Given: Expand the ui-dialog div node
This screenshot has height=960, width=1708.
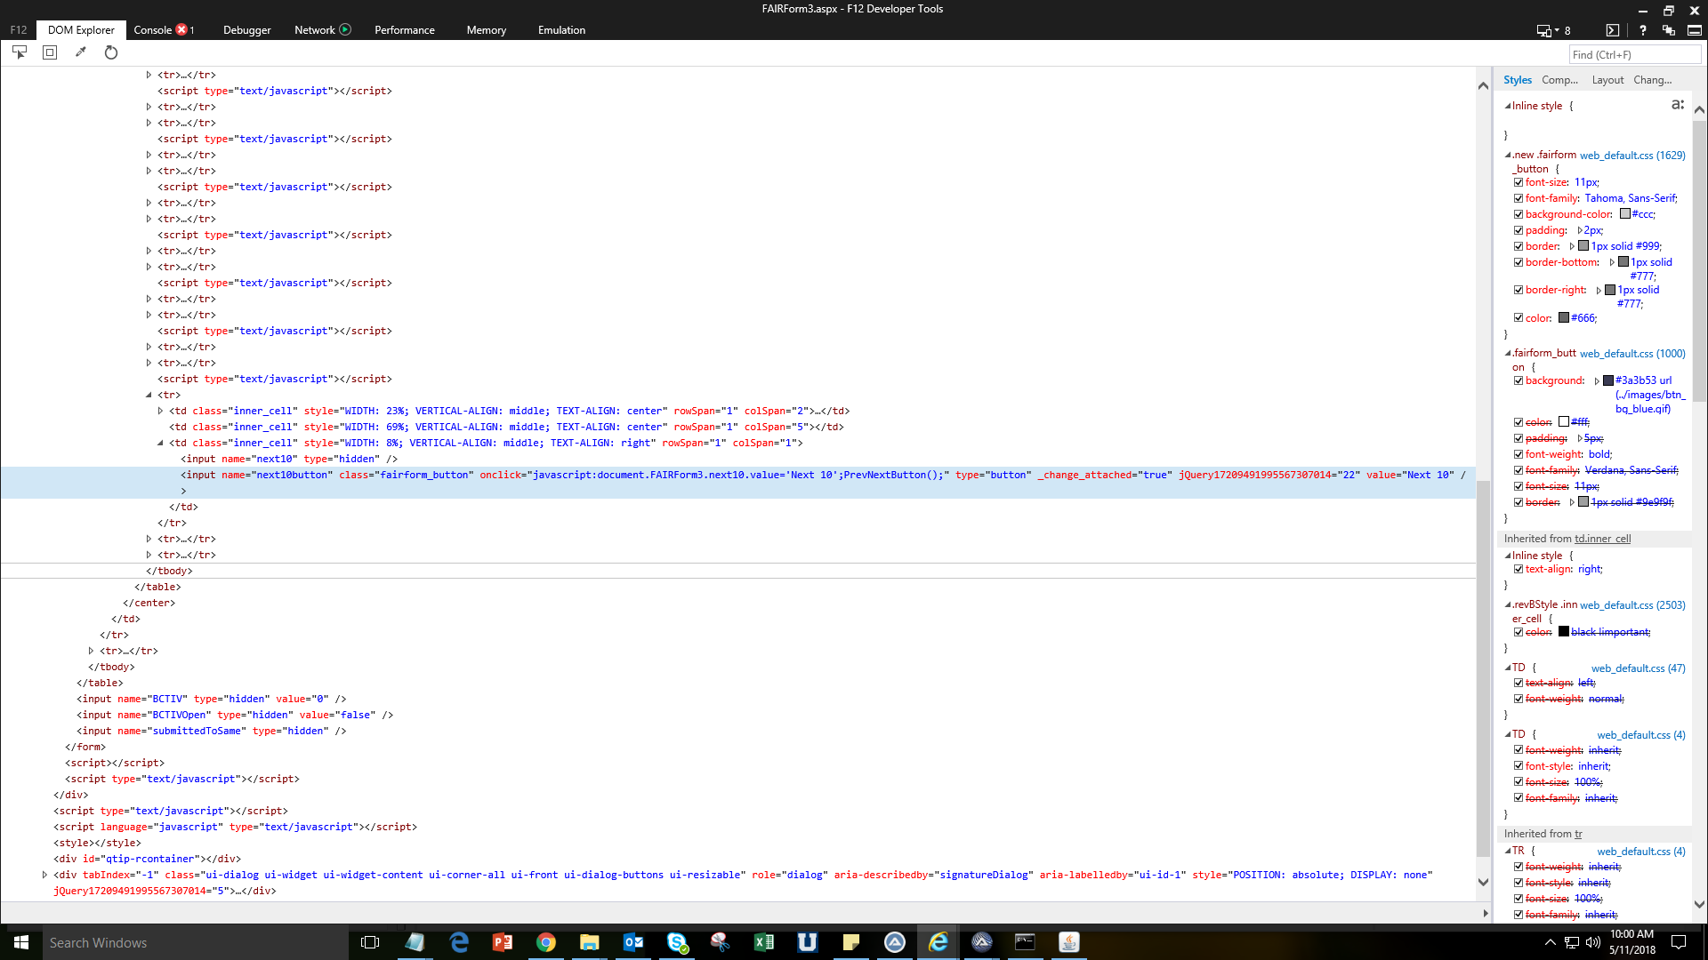Looking at the screenshot, I should [44, 875].
